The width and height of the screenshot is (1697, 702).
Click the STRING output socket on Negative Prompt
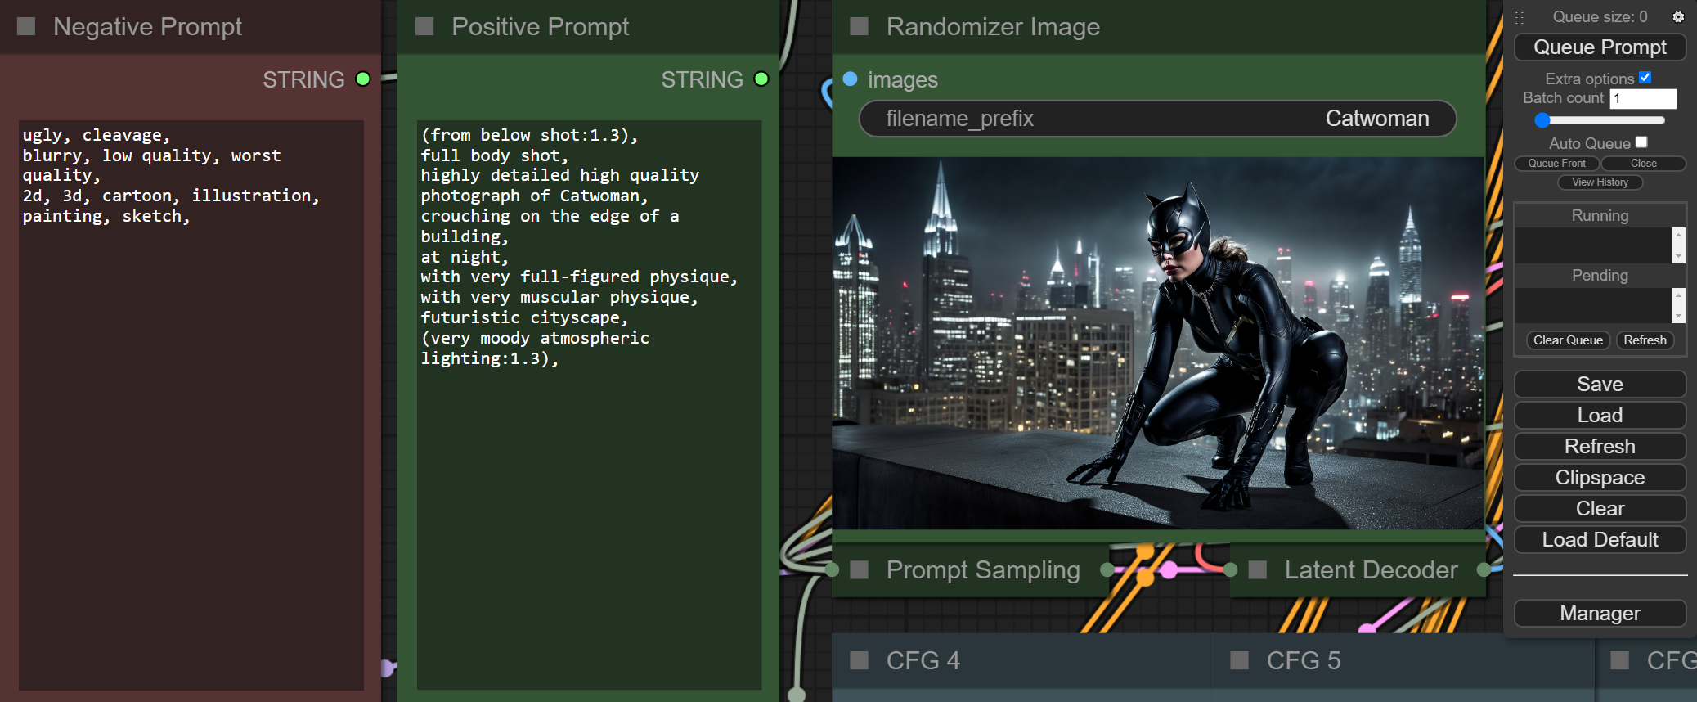(363, 79)
